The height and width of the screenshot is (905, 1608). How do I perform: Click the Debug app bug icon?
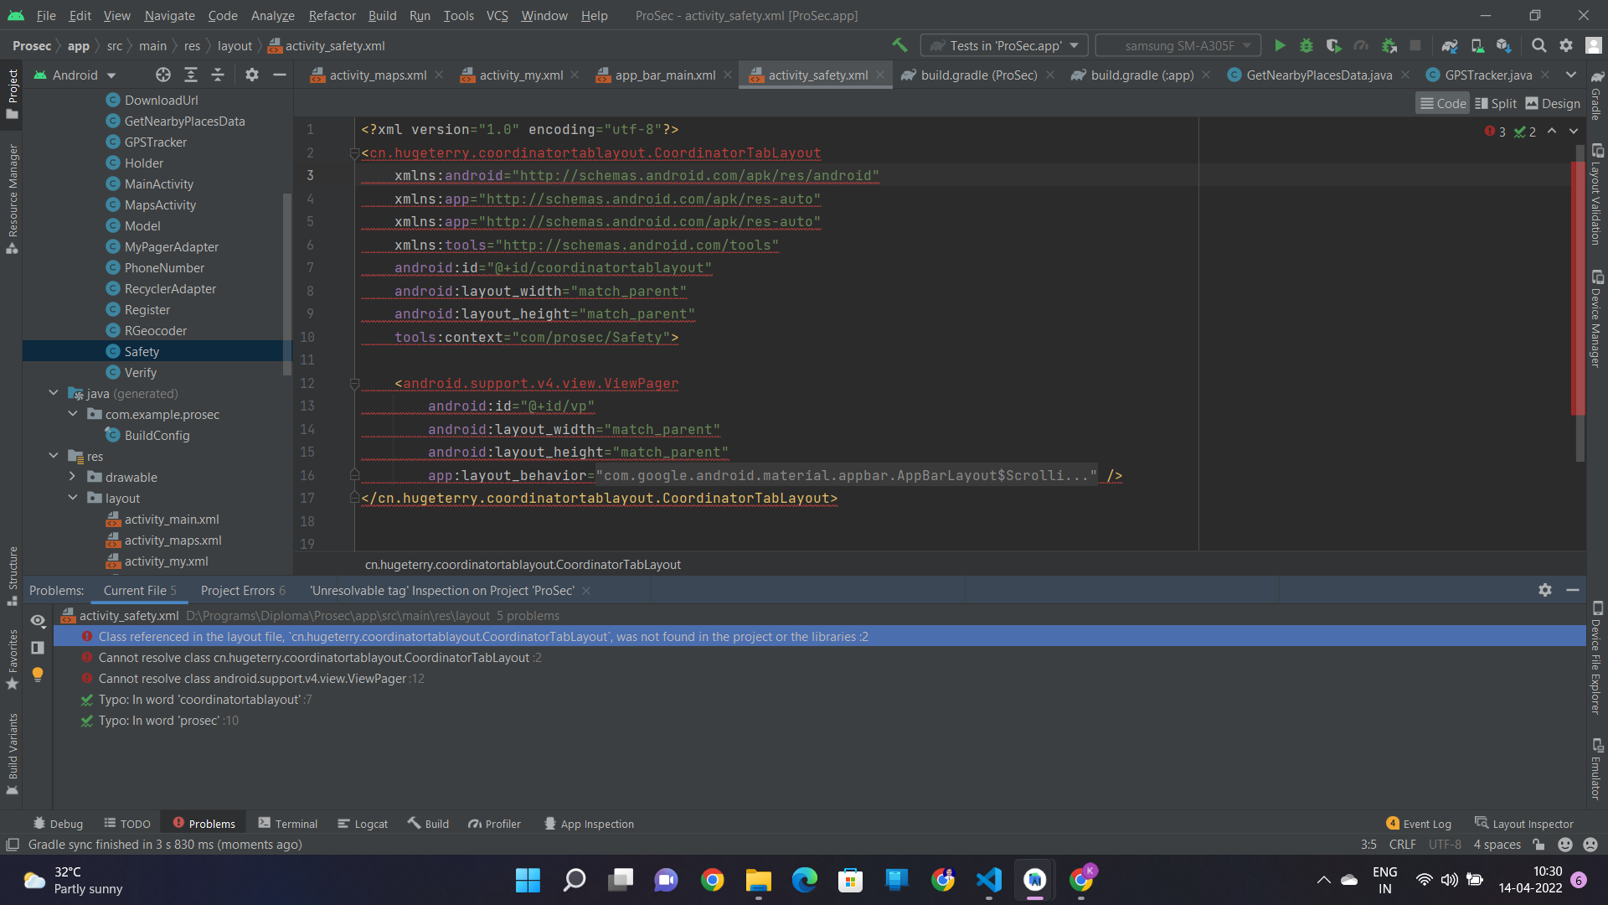[x=1306, y=45]
